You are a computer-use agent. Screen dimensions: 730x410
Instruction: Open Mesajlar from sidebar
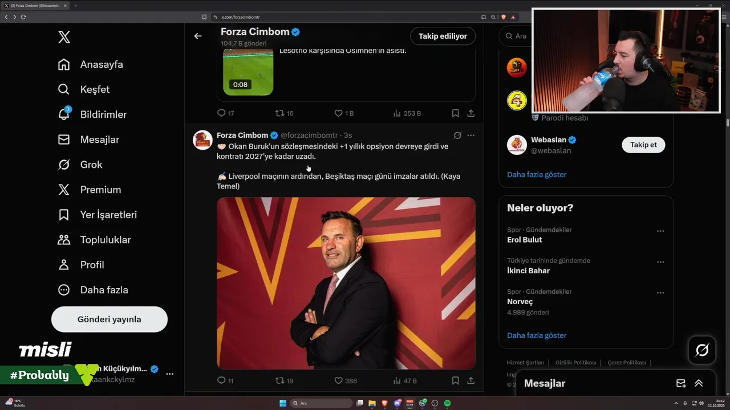[88, 140]
